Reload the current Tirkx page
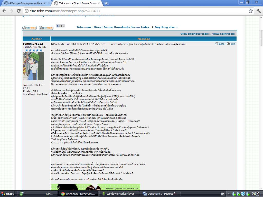Image resolution: width=263 pixels, height=197 pixels. [18, 11]
